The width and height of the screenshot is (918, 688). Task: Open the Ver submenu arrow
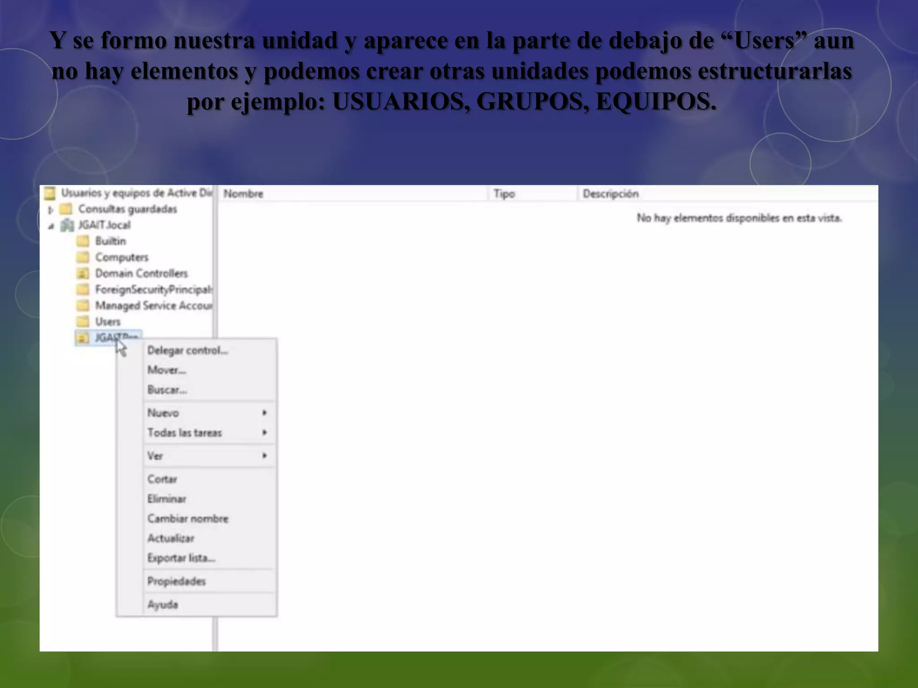pyautogui.click(x=264, y=456)
